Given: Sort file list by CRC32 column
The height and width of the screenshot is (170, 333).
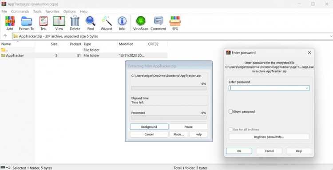Looking at the screenshot, I should [153, 44].
